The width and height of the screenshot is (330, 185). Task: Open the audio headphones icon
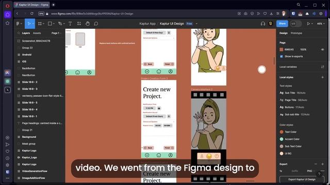(263, 24)
